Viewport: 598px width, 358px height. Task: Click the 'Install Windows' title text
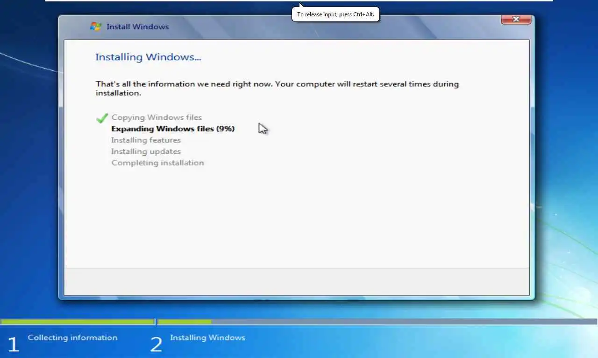pyautogui.click(x=137, y=27)
